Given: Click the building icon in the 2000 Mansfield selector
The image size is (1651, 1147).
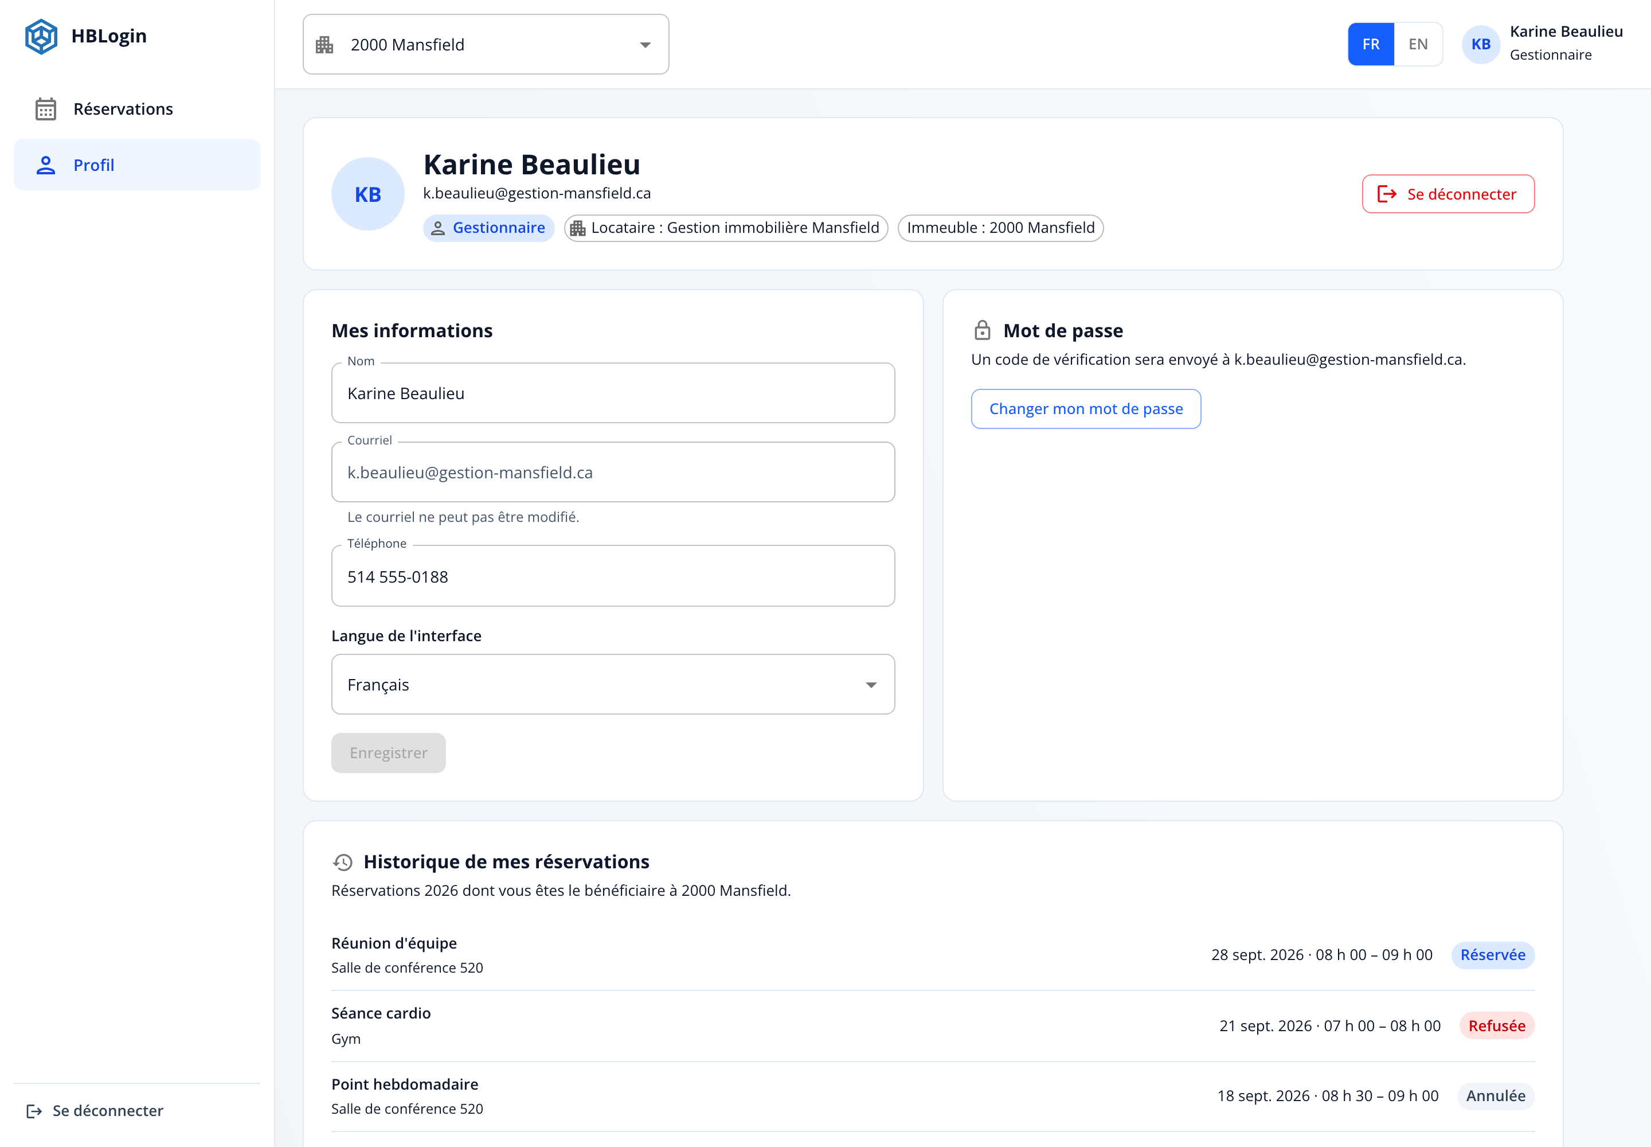Looking at the screenshot, I should 324,45.
